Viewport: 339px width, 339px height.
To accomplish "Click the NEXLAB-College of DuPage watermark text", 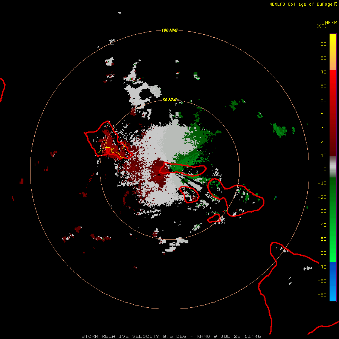I will click(x=303, y=4).
